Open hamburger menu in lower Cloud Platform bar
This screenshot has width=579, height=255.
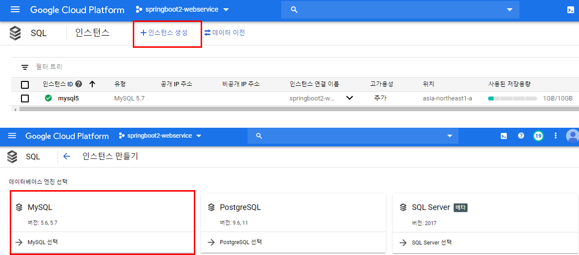(x=12, y=136)
